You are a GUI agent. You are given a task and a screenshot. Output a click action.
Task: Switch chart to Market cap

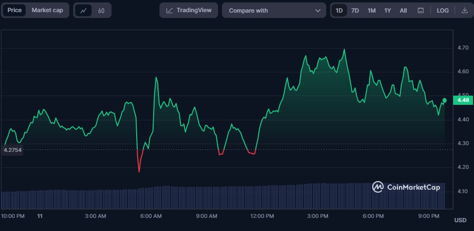click(x=47, y=10)
